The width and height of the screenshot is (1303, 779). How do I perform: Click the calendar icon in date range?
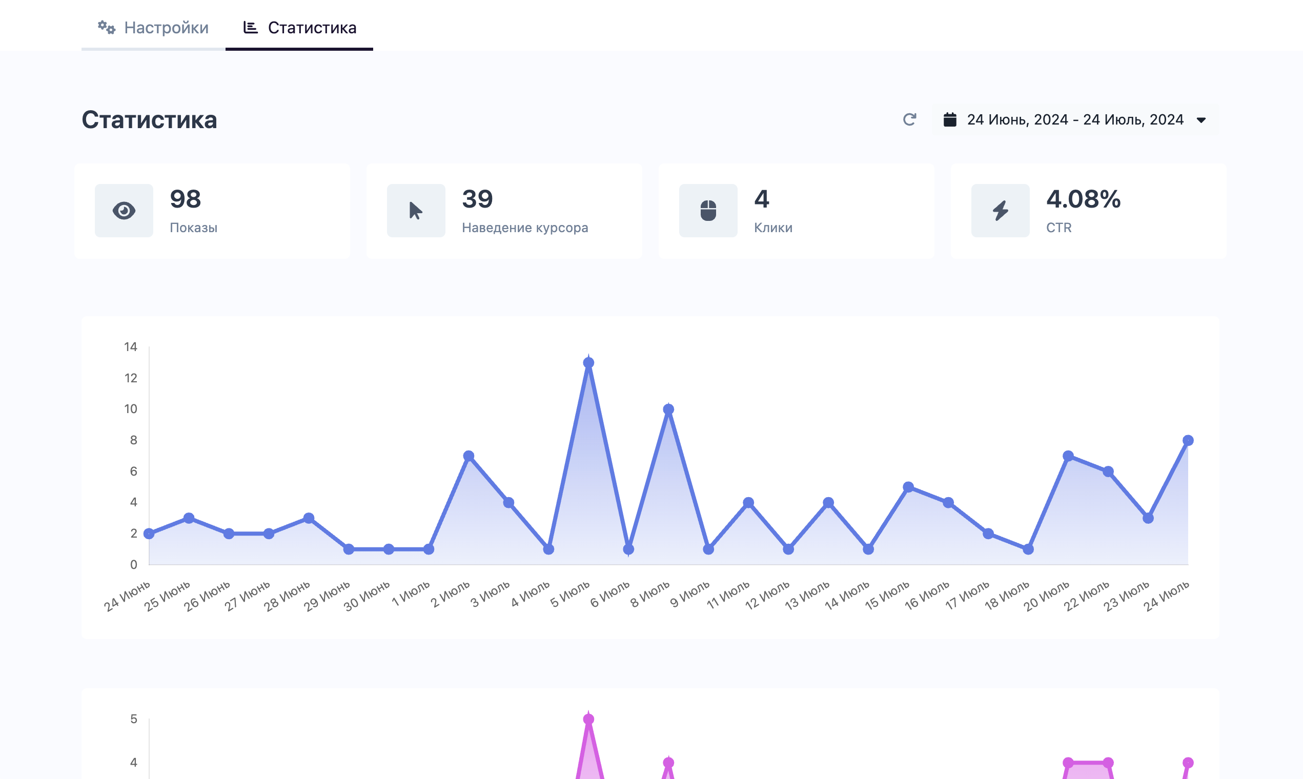pyautogui.click(x=950, y=120)
